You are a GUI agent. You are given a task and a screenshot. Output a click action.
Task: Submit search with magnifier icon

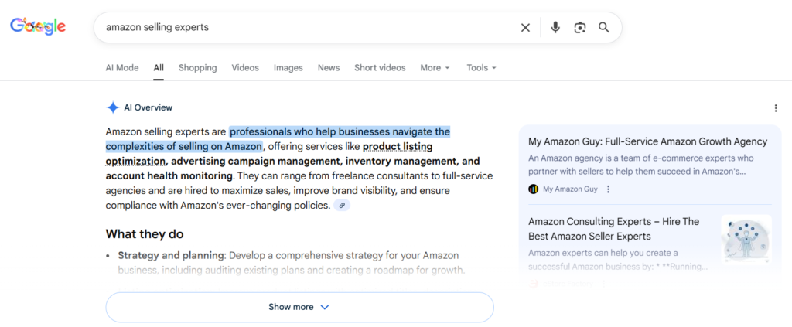[603, 27]
